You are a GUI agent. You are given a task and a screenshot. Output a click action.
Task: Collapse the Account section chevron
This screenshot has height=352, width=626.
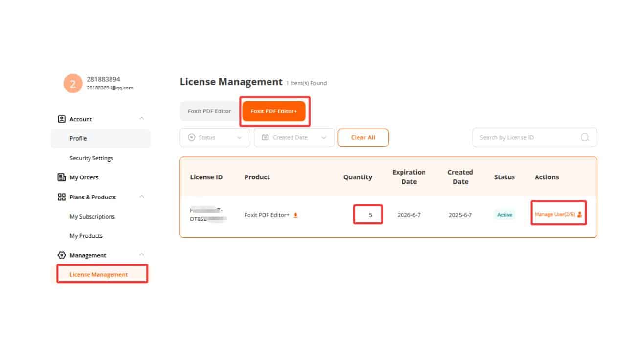(x=142, y=119)
